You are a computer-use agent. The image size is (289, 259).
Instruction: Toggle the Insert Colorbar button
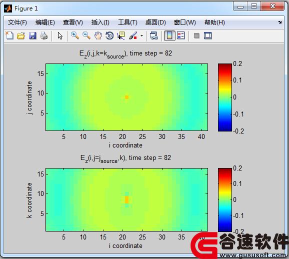(x=169, y=35)
